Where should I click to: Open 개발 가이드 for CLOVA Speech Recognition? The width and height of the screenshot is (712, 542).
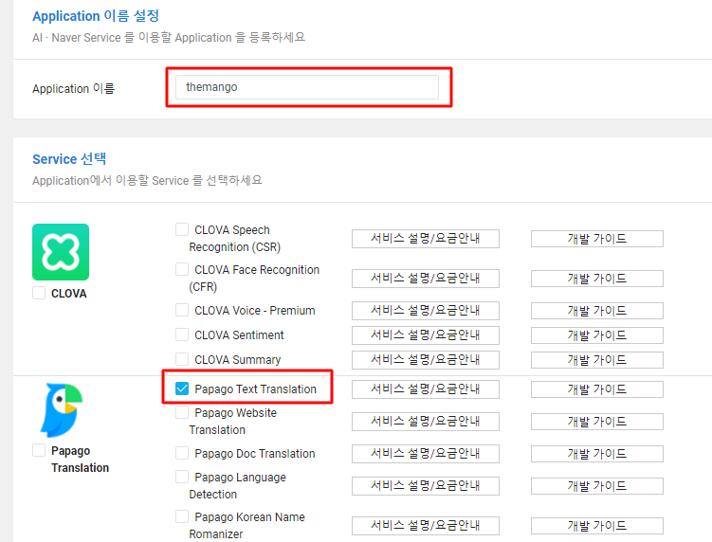click(x=597, y=239)
